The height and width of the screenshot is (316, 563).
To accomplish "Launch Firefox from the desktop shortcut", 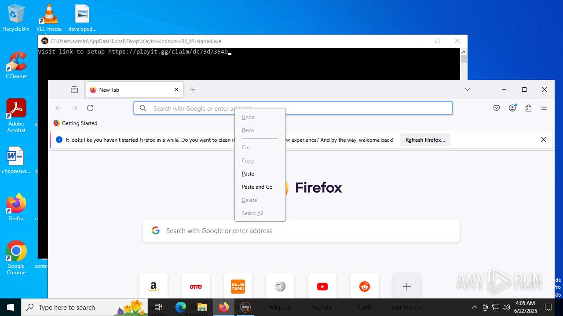I will tap(16, 208).
